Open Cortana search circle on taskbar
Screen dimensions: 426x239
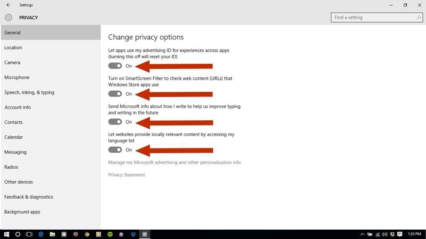tap(17, 234)
